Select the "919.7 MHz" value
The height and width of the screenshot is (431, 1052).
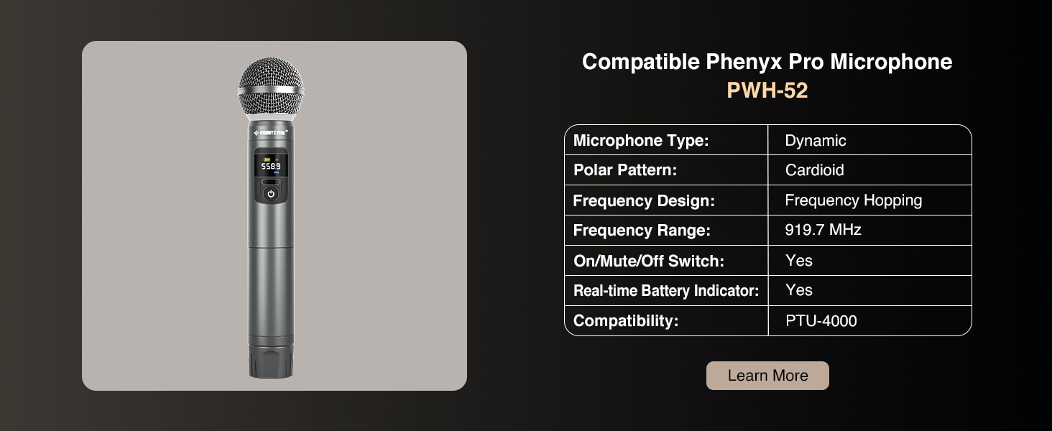click(823, 231)
